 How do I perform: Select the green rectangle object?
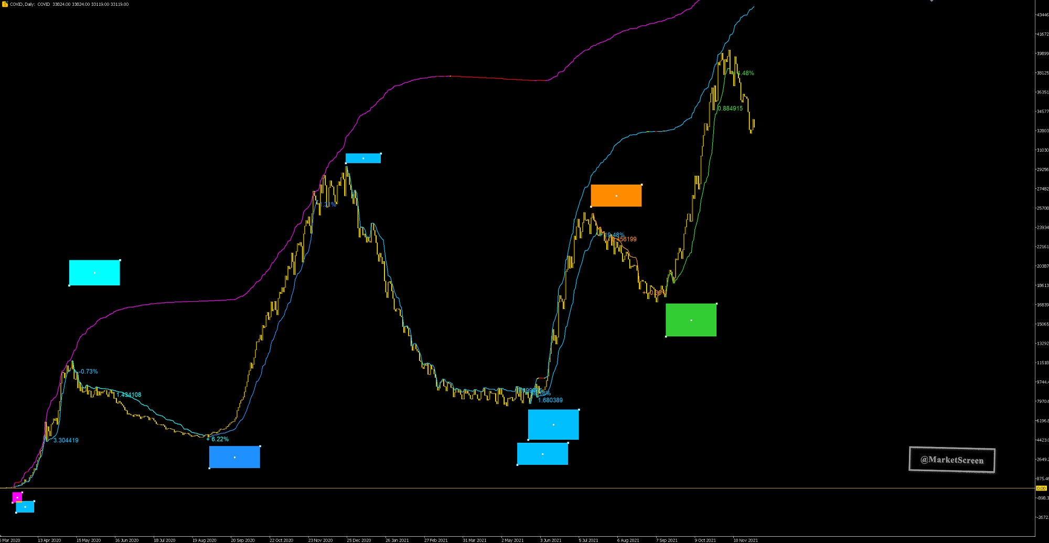tap(691, 320)
